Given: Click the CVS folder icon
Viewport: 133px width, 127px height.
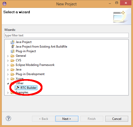Looking at the screenshot, I should (12, 60).
